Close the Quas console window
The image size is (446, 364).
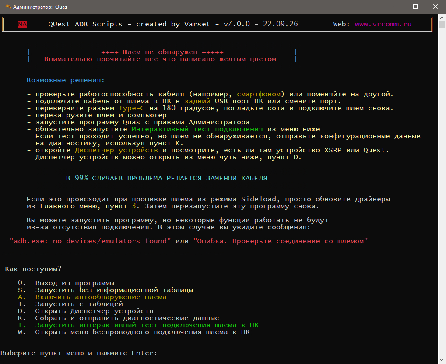(x=435, y=7)
